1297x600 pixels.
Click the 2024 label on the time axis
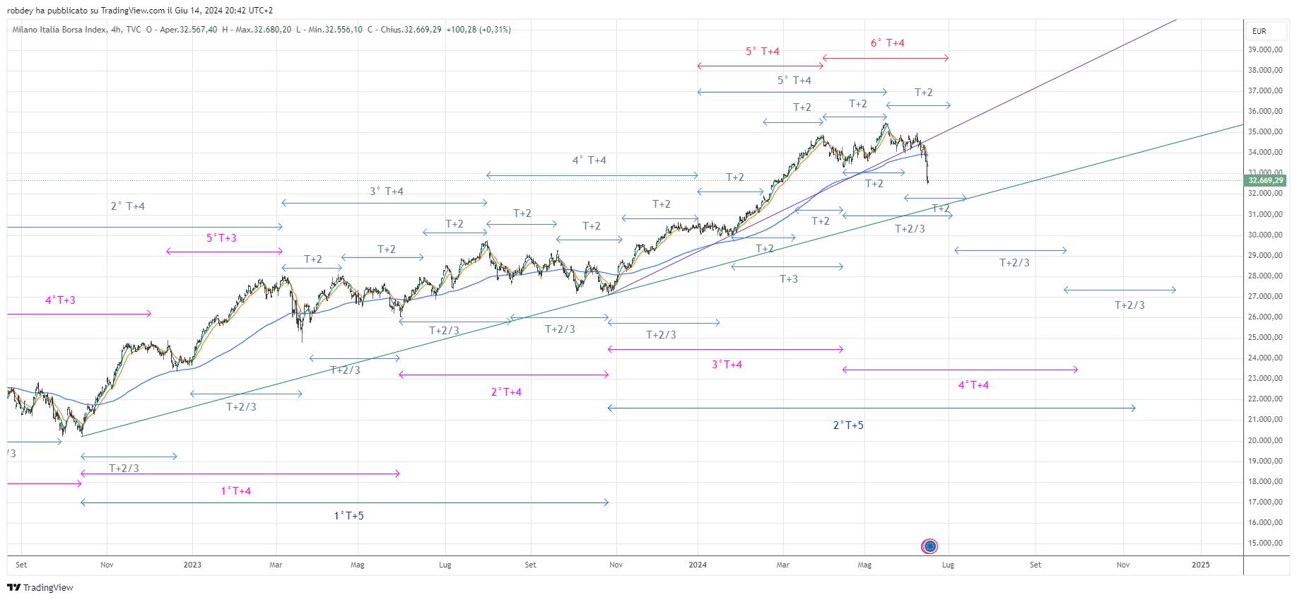click(x=698, y=565)
